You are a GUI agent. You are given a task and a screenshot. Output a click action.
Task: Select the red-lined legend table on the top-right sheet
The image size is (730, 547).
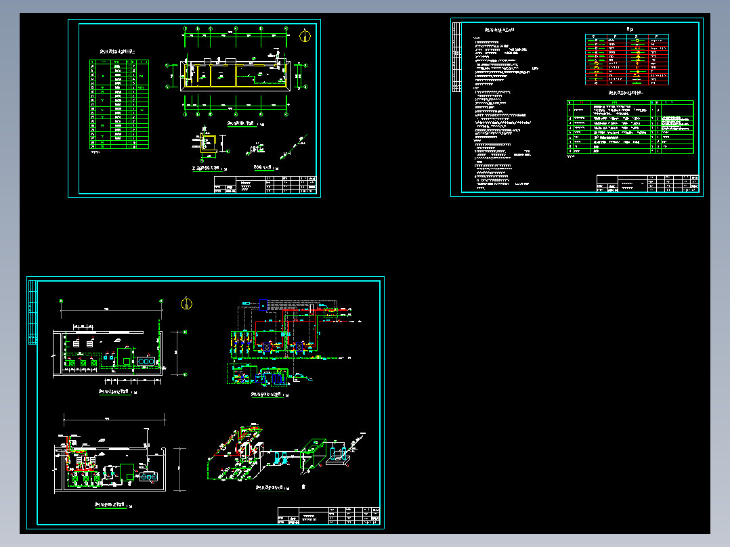(x=626, y=60)
